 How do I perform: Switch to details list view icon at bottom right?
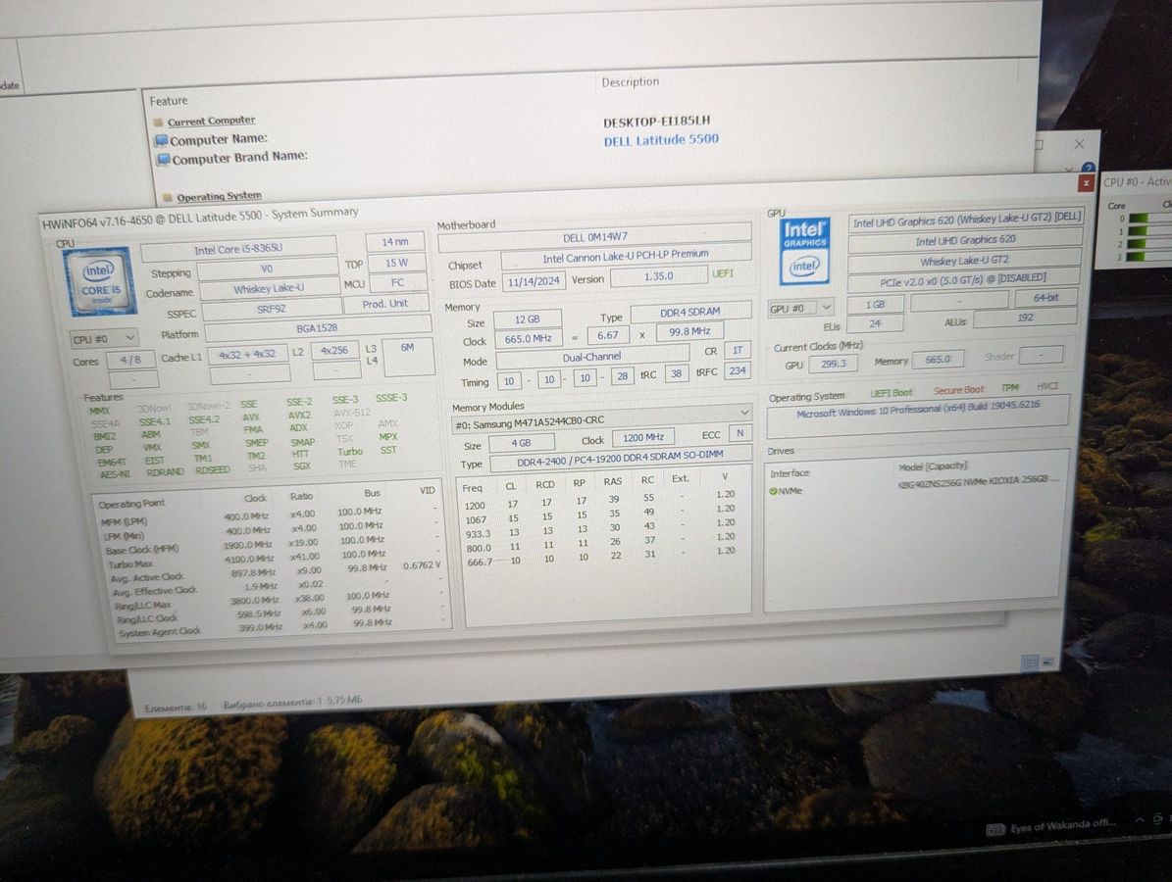coord(1030,661)
